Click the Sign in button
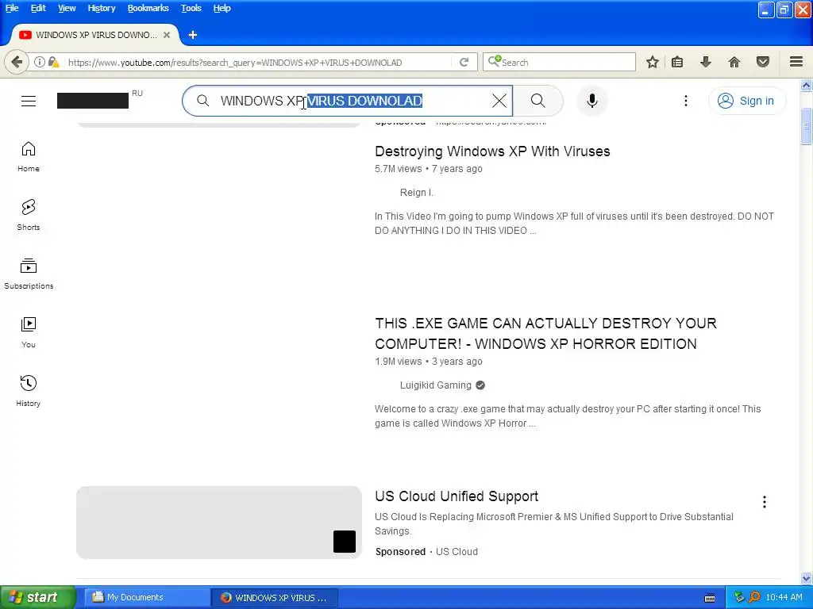 [746, 101]
